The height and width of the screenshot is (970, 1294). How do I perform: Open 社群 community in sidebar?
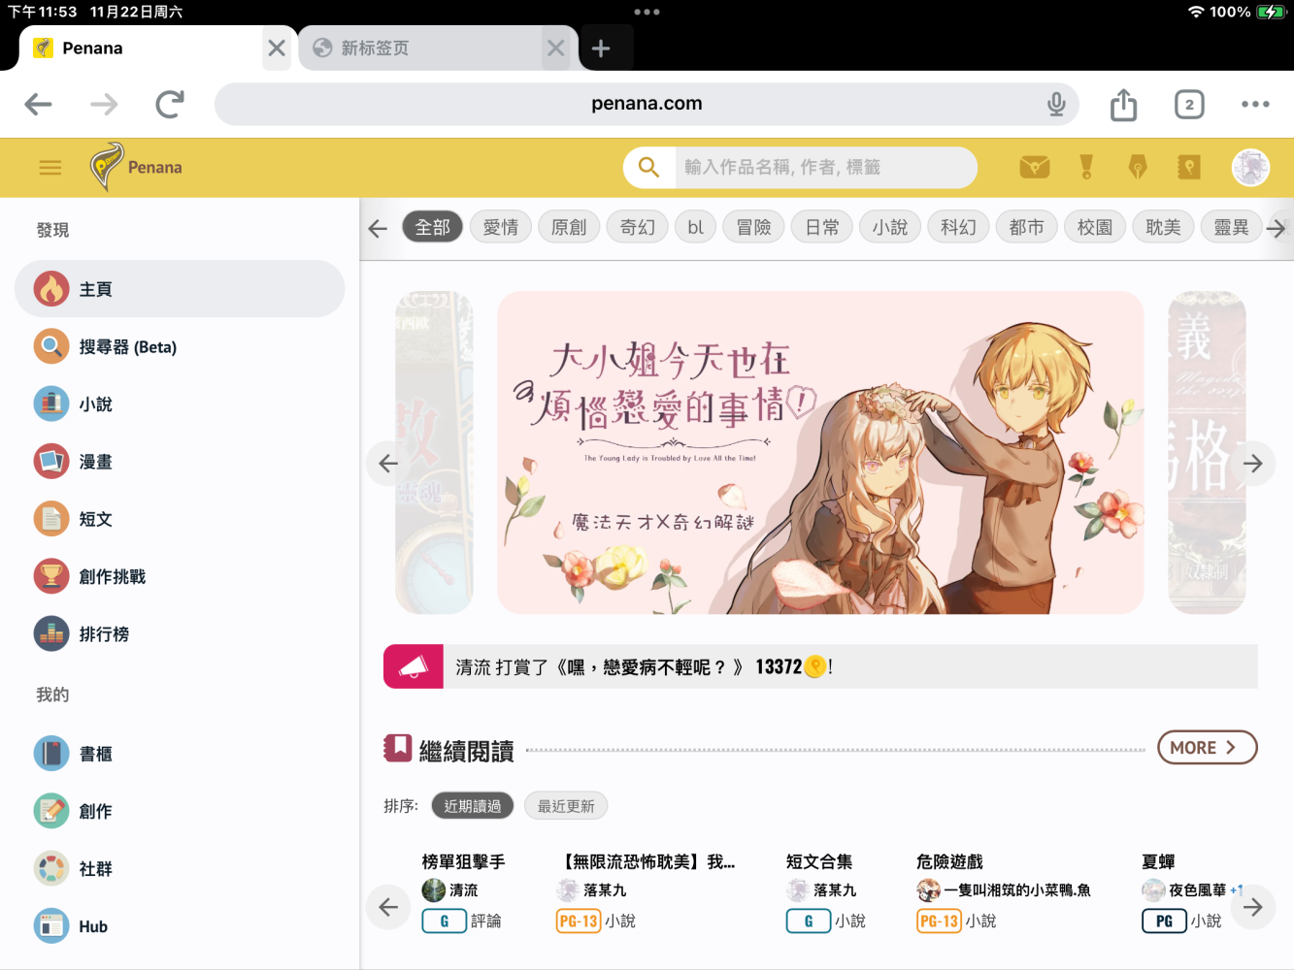pyautogui.click(x=180, y=868)
